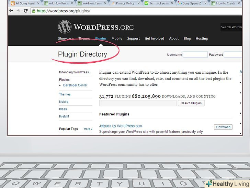
Task: Switch to the How to Create tab
Action: click(225, 3)
